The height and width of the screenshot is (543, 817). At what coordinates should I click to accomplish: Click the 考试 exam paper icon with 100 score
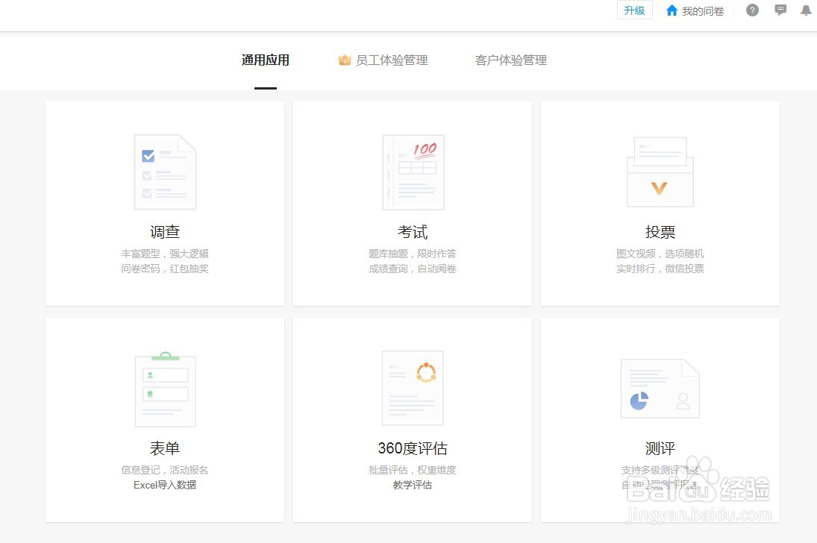(x=413, y=171)
